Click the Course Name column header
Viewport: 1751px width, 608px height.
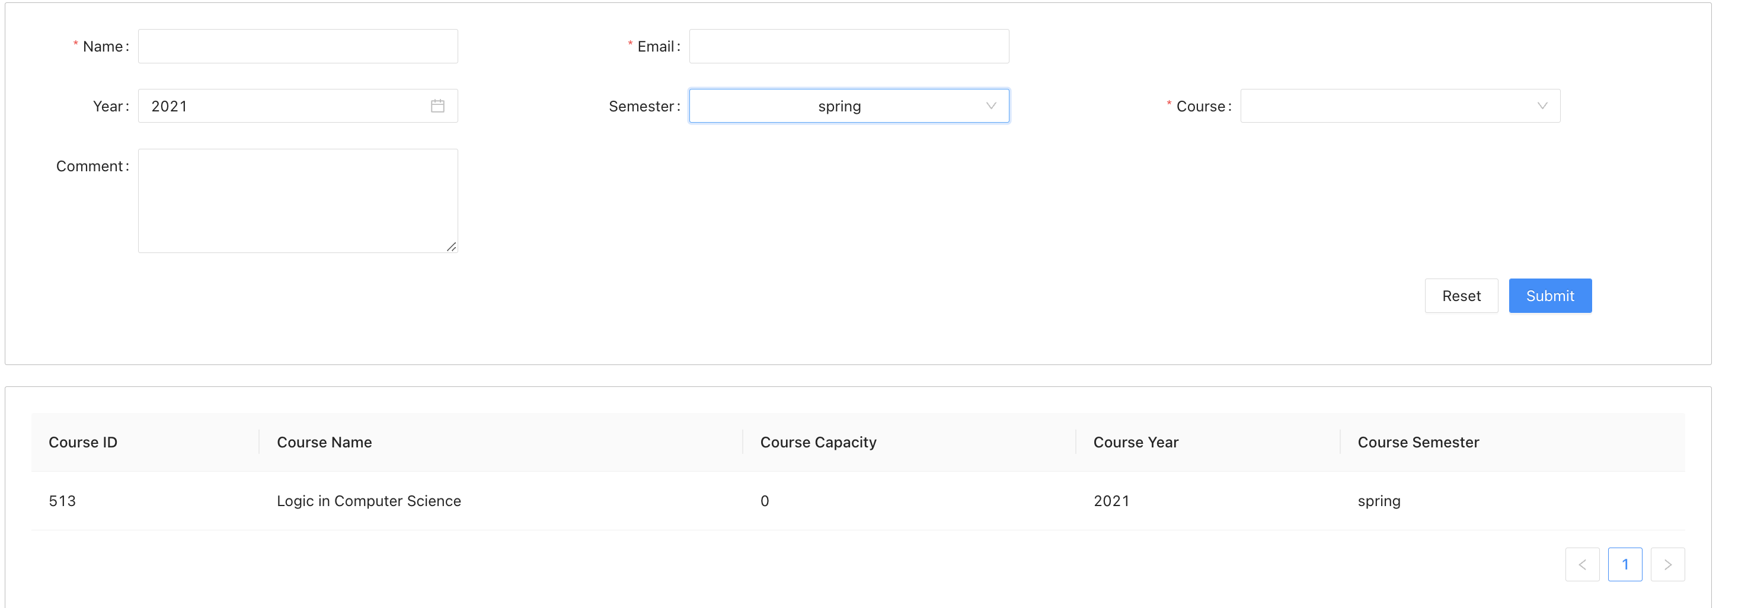324,441
